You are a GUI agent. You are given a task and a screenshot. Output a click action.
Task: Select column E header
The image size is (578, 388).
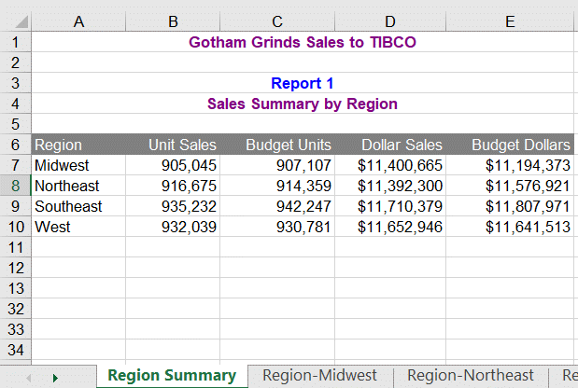point(509,21)
